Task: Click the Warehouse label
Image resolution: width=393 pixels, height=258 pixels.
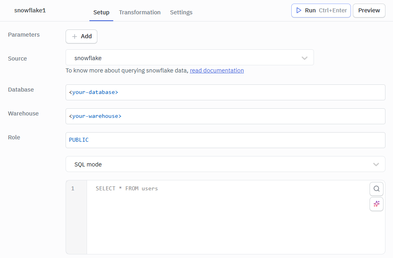Action: click(23, 113)
